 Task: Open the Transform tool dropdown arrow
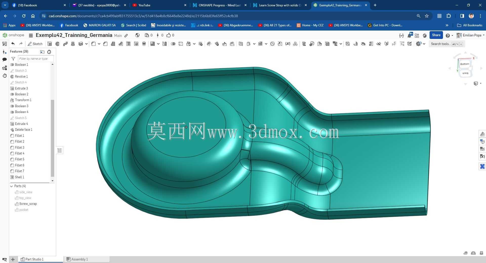(194, 44)
